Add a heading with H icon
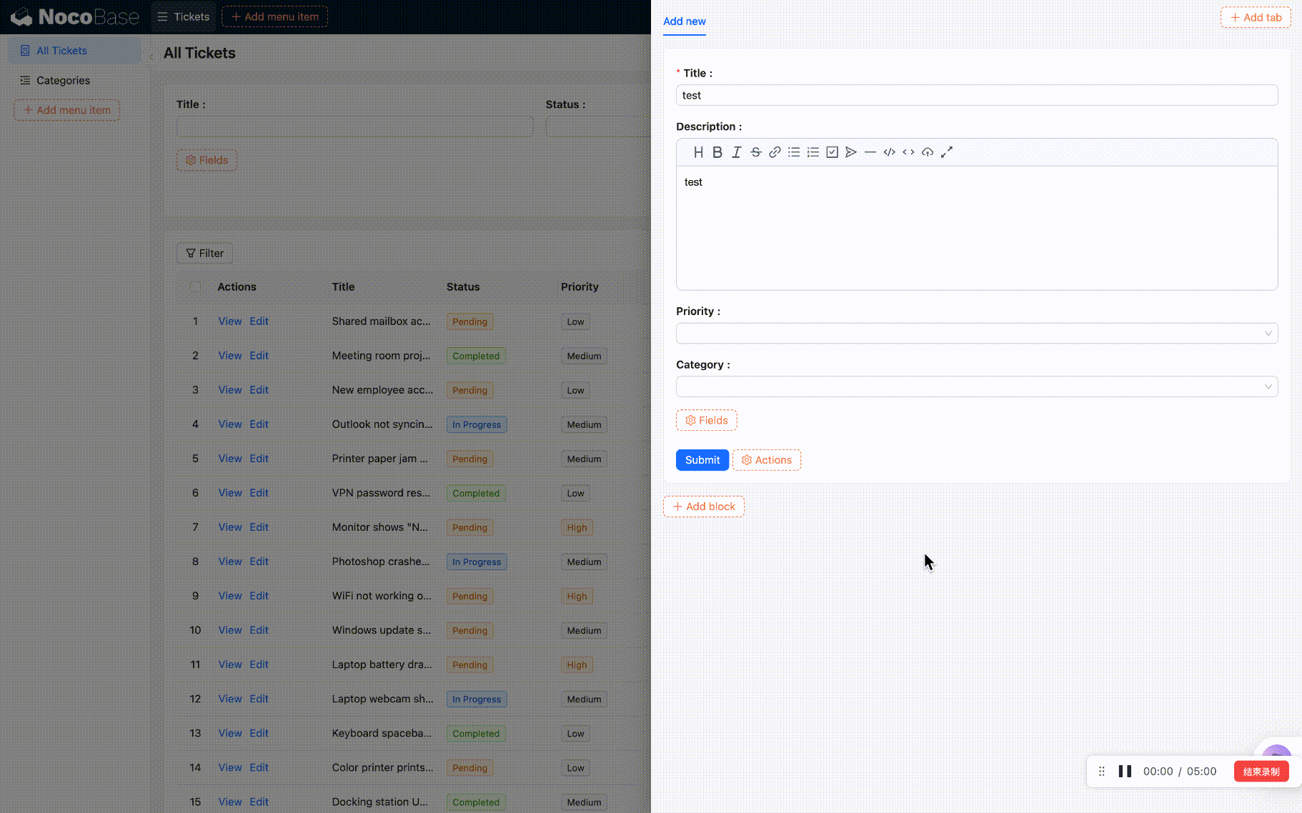 [698, 152]
